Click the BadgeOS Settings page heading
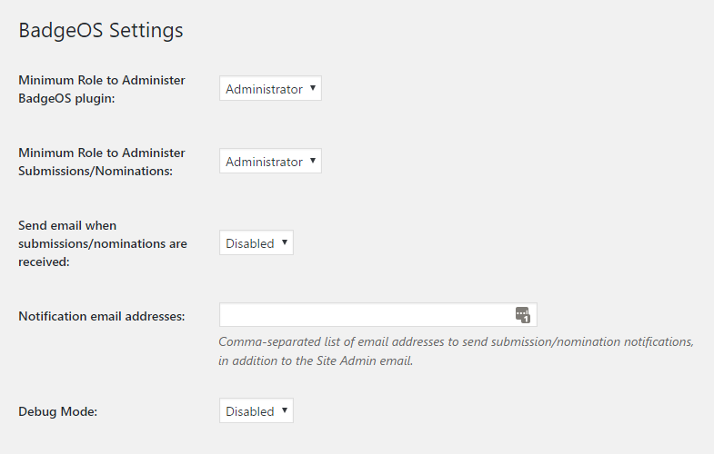The height and width of the screenshot is (454, 714). coord(101,30)
